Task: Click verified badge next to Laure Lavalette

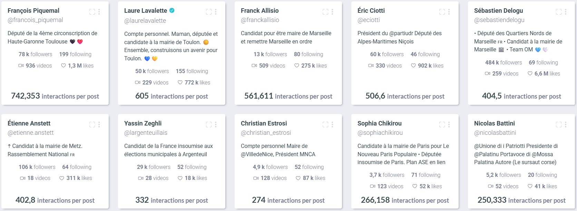Action: [172, 10]
